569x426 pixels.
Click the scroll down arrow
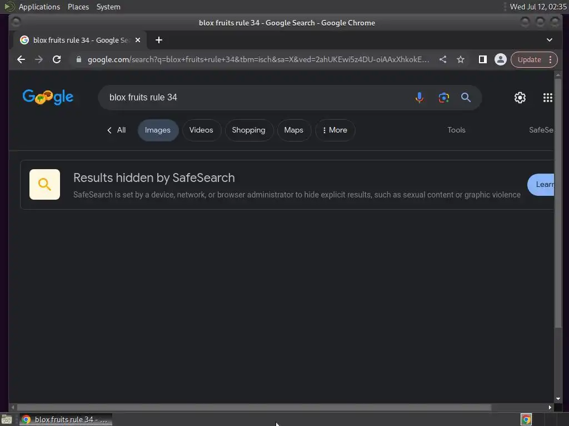point(558,399)
